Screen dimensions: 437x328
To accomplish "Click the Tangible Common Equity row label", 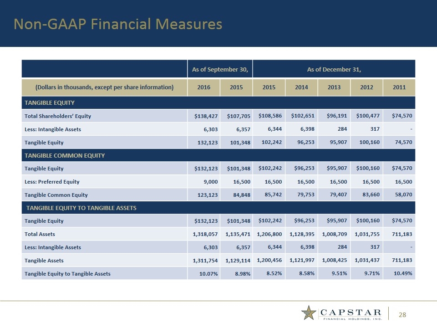I will pyautogui.click(x=56, y=195).
